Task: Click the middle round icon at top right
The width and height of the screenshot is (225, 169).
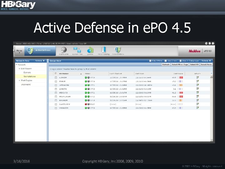Action: [210, 43]
